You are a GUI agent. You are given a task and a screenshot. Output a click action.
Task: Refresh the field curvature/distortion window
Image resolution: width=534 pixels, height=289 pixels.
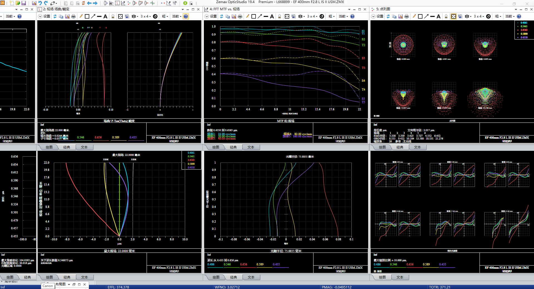tap(55, 16)
